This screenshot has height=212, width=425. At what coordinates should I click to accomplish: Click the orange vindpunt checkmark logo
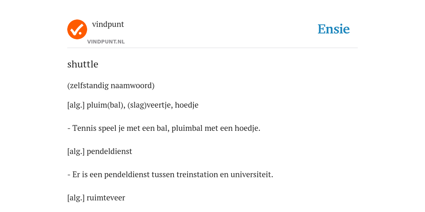click(x=77, y=29)
